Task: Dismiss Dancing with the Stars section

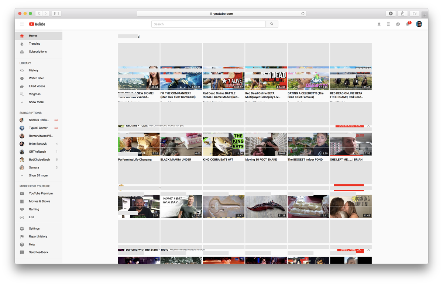Action: click(369, 250)
